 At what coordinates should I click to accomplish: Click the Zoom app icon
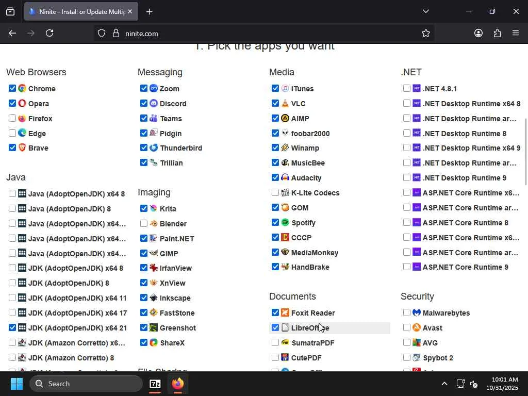(154, 88)
